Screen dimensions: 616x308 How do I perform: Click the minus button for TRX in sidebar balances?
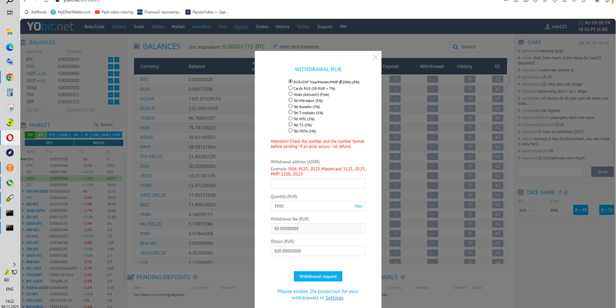(117, 95)
